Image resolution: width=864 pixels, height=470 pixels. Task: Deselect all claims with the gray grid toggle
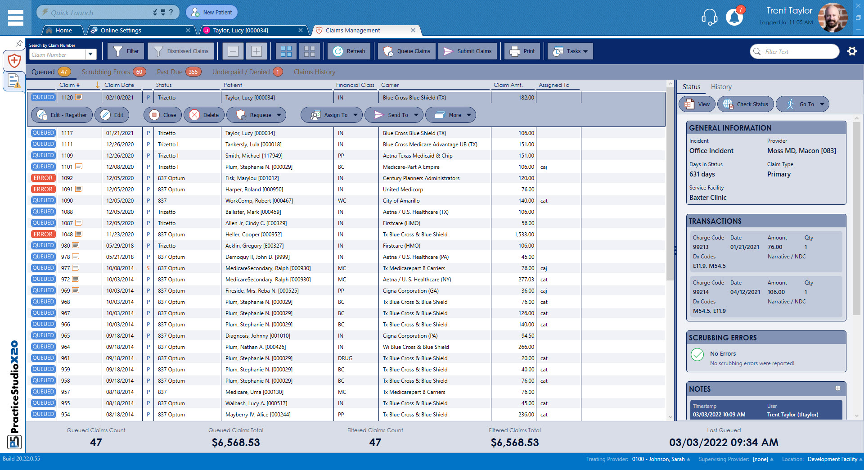pyautogui.click(x=309, y=51)
